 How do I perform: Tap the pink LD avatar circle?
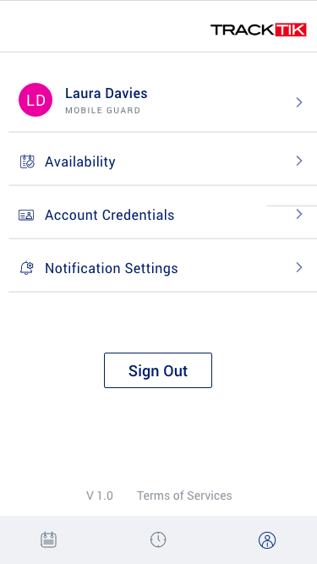coord(36,100)
